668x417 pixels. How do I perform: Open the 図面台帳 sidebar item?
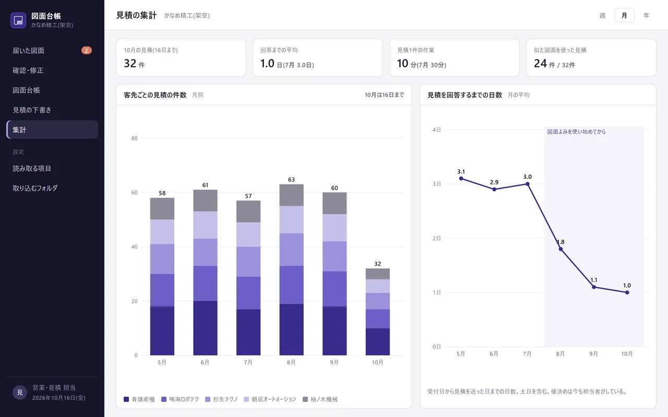(x=52, y=90)
